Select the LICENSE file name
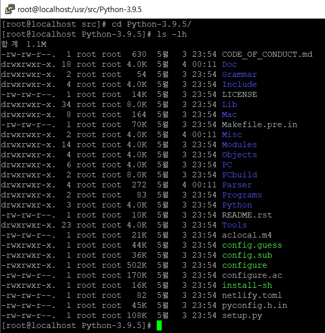 240,94
